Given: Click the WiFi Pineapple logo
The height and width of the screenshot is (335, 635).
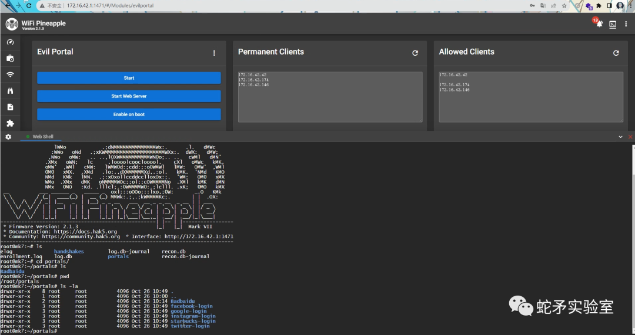Looking at the screenshot, I should [x=12, y=24].
